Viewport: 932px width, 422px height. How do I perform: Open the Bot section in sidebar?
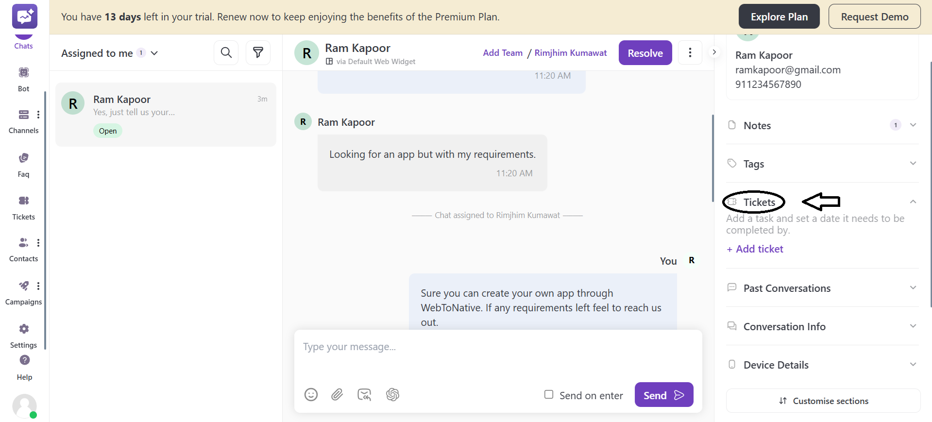pos(23,79)
